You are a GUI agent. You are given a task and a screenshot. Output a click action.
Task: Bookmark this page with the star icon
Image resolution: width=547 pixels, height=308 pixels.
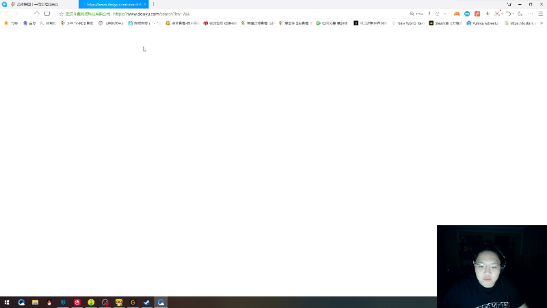coord(61,14)
